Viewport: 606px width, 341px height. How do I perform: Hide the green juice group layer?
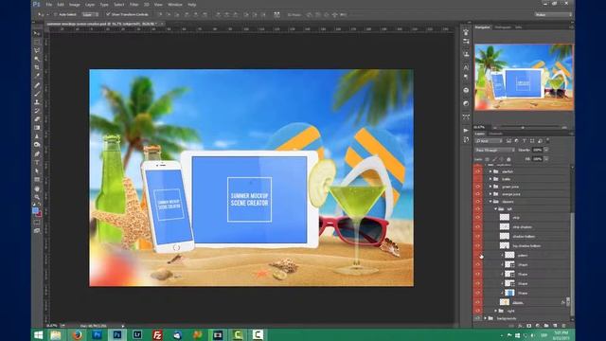pos(478,187)
